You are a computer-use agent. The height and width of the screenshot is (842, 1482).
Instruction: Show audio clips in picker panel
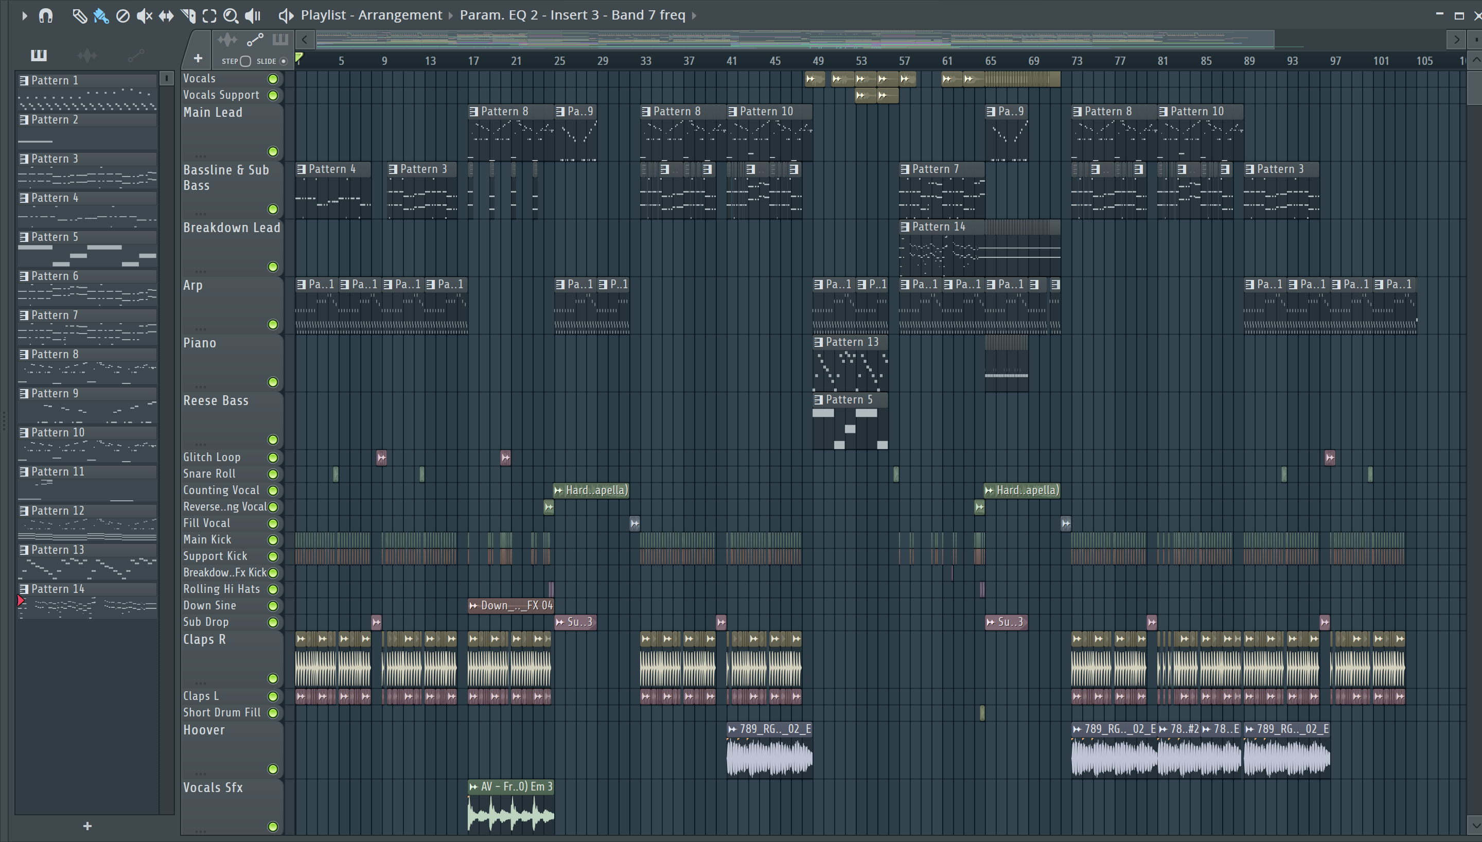coord(86,55)
